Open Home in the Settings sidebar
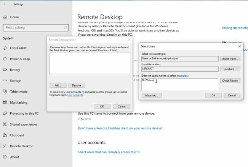The height and width of the screenshot is (167, 248). coord(14,17)
